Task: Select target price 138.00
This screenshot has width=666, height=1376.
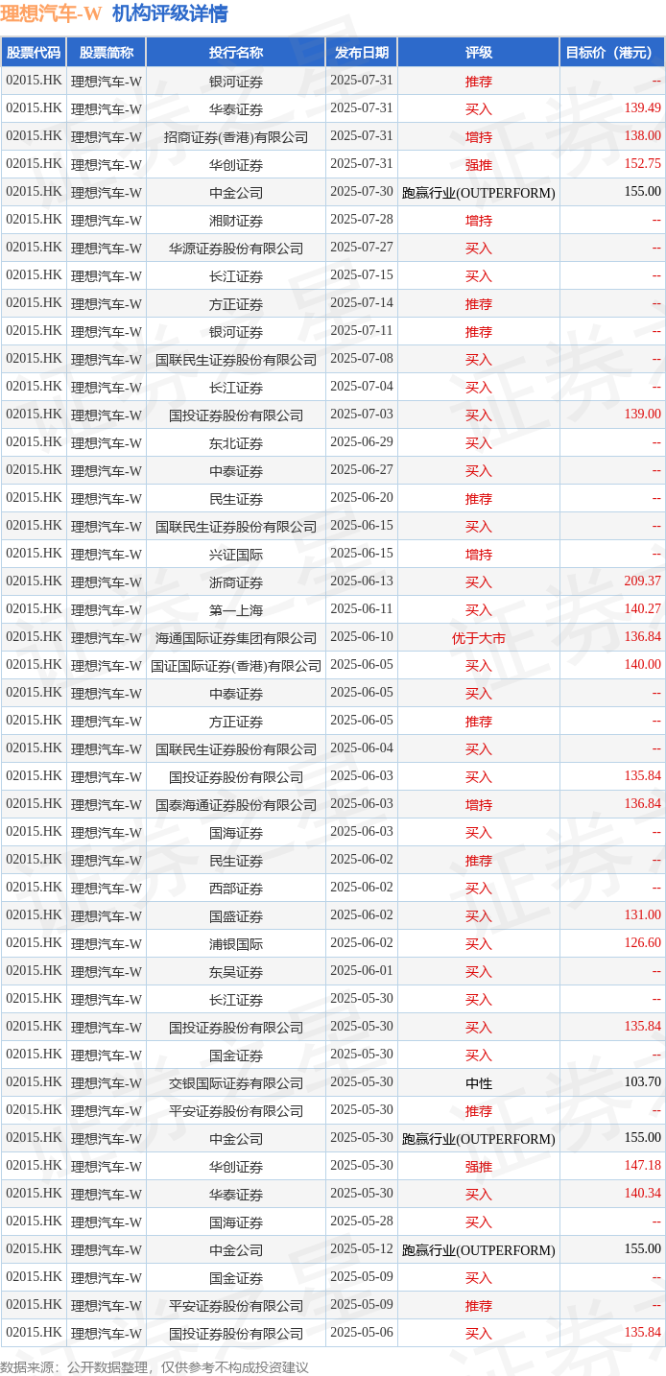Action: point(642,136)
